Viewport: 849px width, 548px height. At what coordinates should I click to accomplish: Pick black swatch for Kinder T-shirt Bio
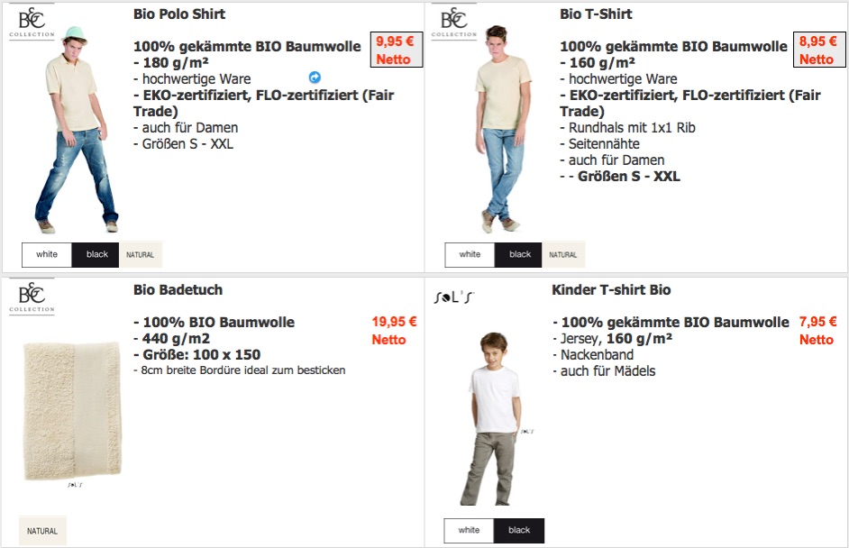(x=519, y=530)
